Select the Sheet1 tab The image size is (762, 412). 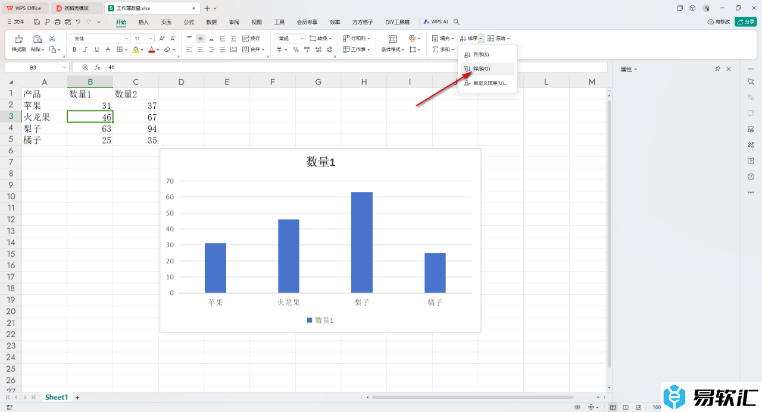click(x=57, y=397)
